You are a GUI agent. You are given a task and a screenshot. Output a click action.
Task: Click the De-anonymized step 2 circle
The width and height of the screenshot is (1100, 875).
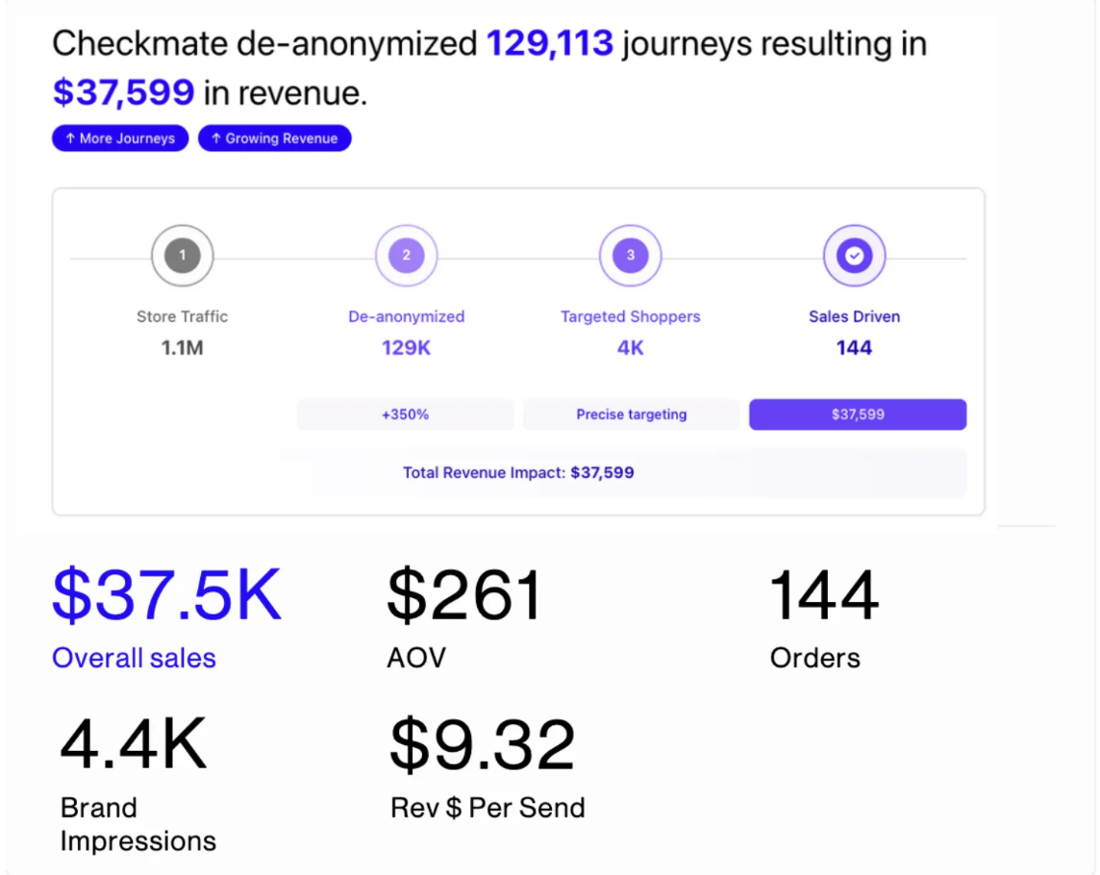pyautogui.click(x=406, y=256)
